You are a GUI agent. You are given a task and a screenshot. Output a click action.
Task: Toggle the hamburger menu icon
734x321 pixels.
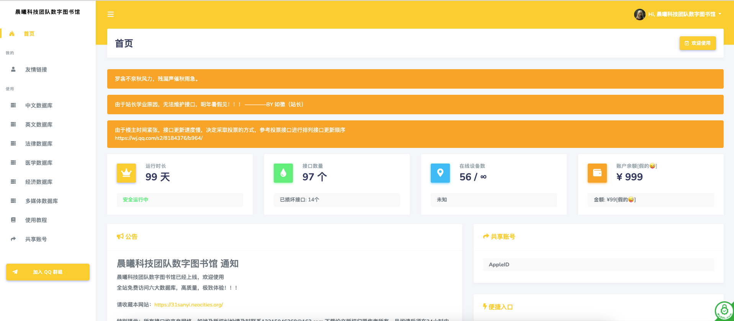[111, 15]
